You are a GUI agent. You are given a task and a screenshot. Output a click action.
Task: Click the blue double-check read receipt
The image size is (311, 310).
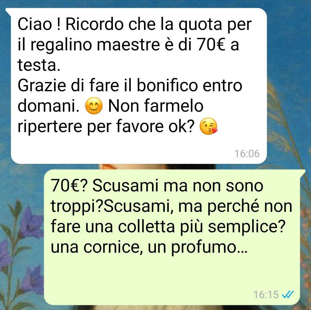[x=288, y=294]
